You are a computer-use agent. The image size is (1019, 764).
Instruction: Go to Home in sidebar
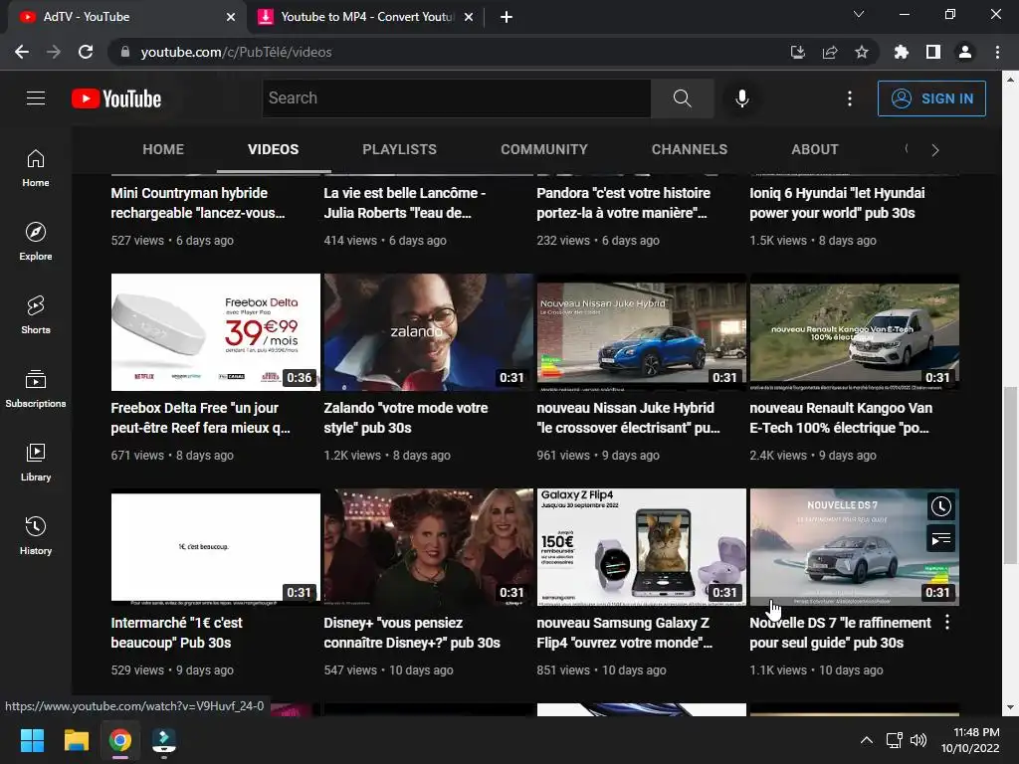(x=36, y=168)
